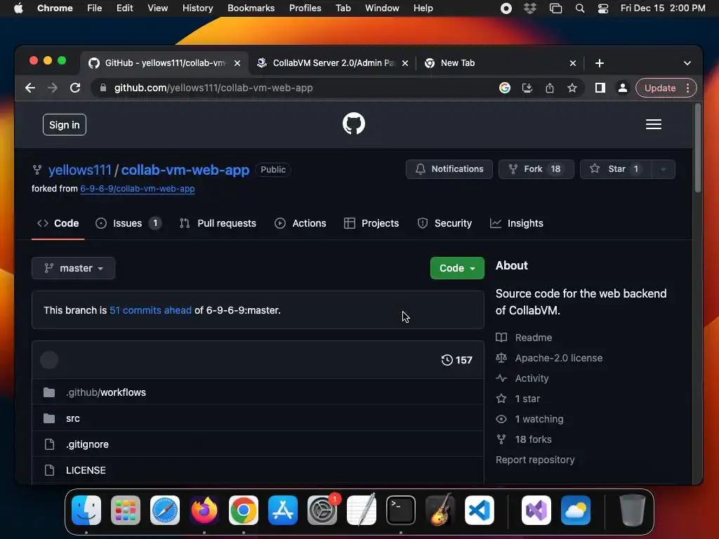Bookmark this page with the star icon
This screenshot has width=719, height=539.
(572, 88)
